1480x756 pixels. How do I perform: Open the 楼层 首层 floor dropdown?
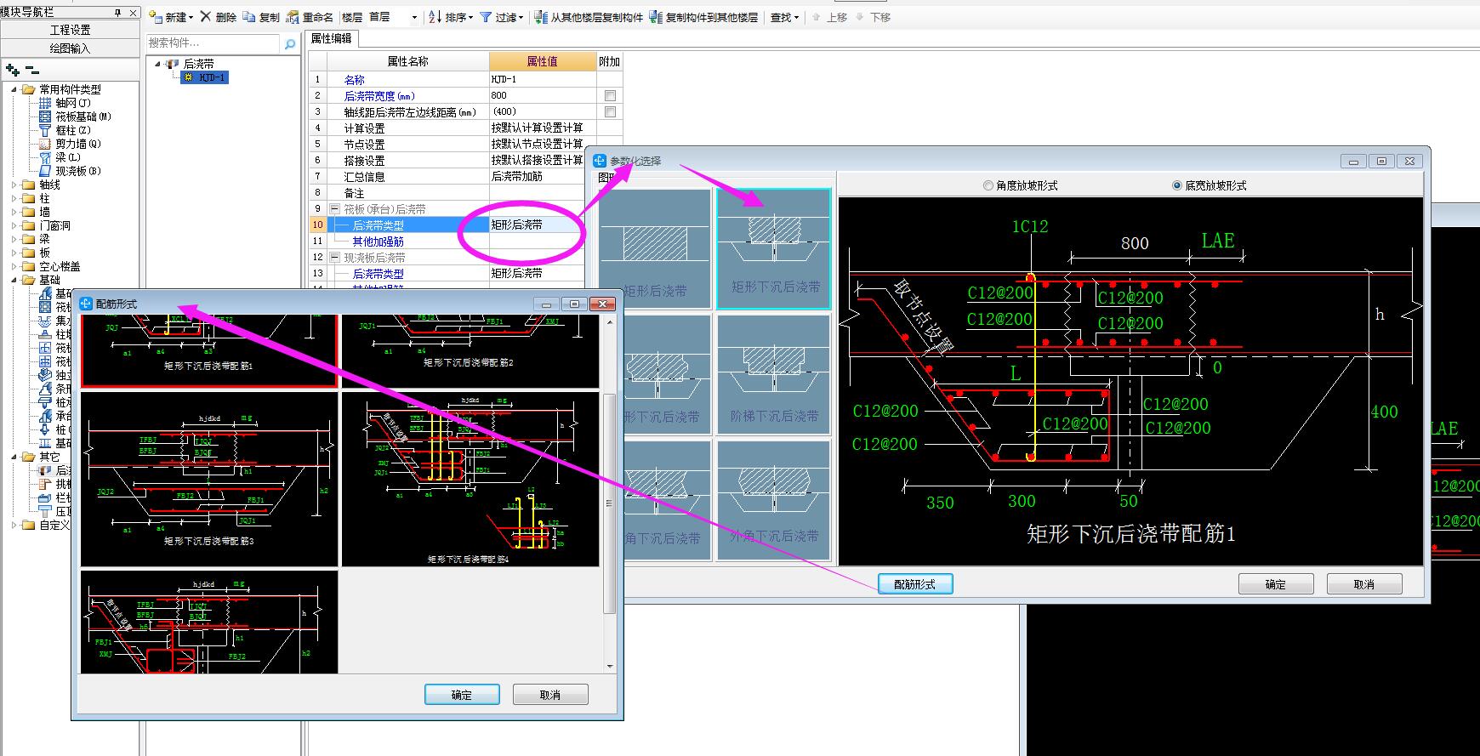[x=414, y=17]
